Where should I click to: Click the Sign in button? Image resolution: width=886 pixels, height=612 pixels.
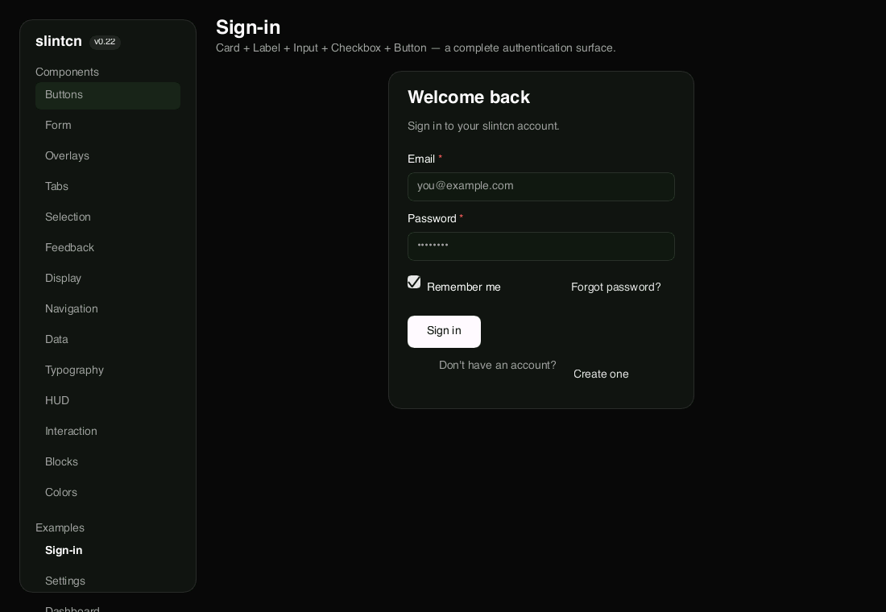click(444, 332)
